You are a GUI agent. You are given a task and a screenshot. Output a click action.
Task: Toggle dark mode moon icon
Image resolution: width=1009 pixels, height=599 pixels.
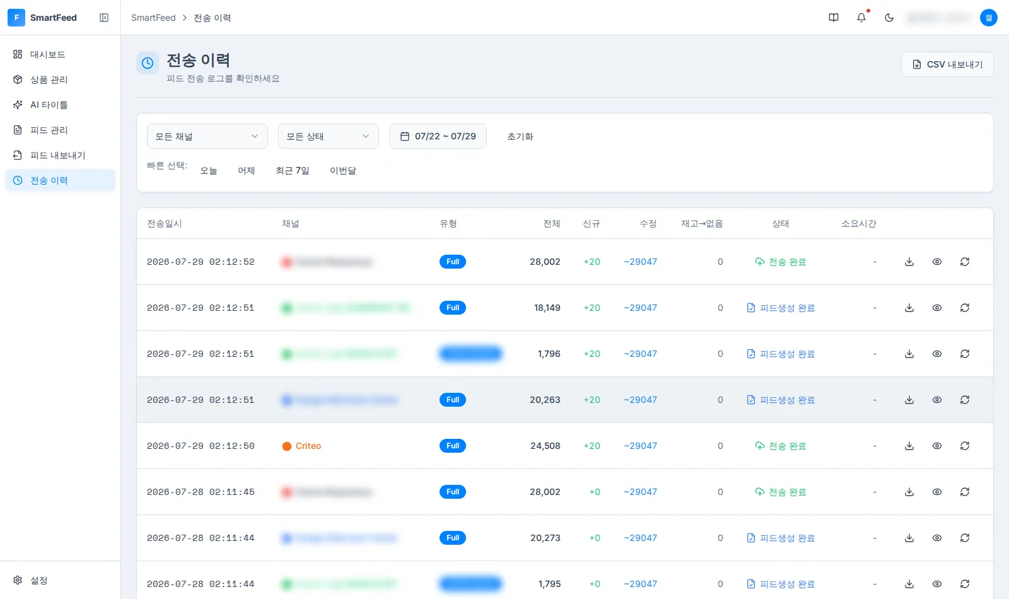(x=889, y=18)
